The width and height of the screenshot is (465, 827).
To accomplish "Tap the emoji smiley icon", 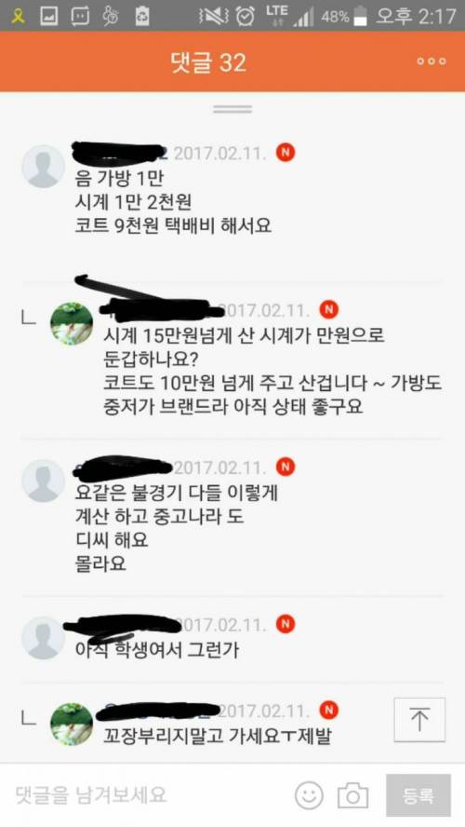I will tap(309, 794).
